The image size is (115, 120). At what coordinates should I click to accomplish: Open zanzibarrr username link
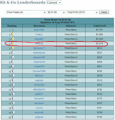39,103
